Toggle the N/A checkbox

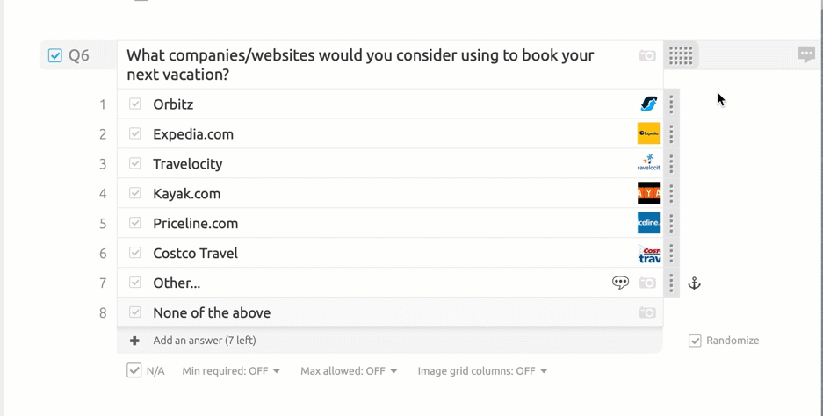(134, 370)
